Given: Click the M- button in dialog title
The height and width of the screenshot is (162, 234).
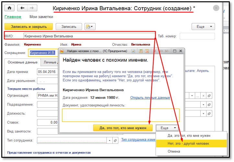Looking at the screenshot, I should tap(167, 51).
